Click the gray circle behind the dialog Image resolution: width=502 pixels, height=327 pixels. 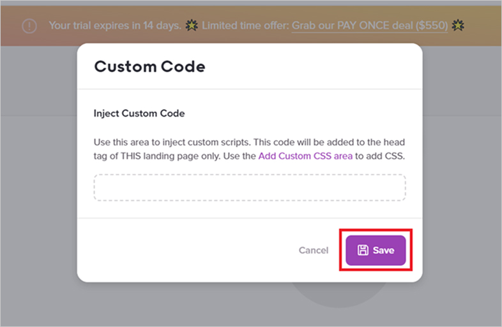pyautogui.click(x=338, y=294)
